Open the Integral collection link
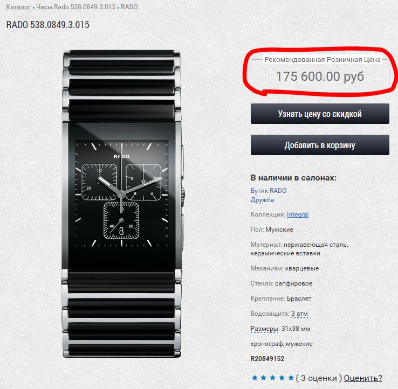This screenshot has width=398, height=389. (x=298, y=214)
